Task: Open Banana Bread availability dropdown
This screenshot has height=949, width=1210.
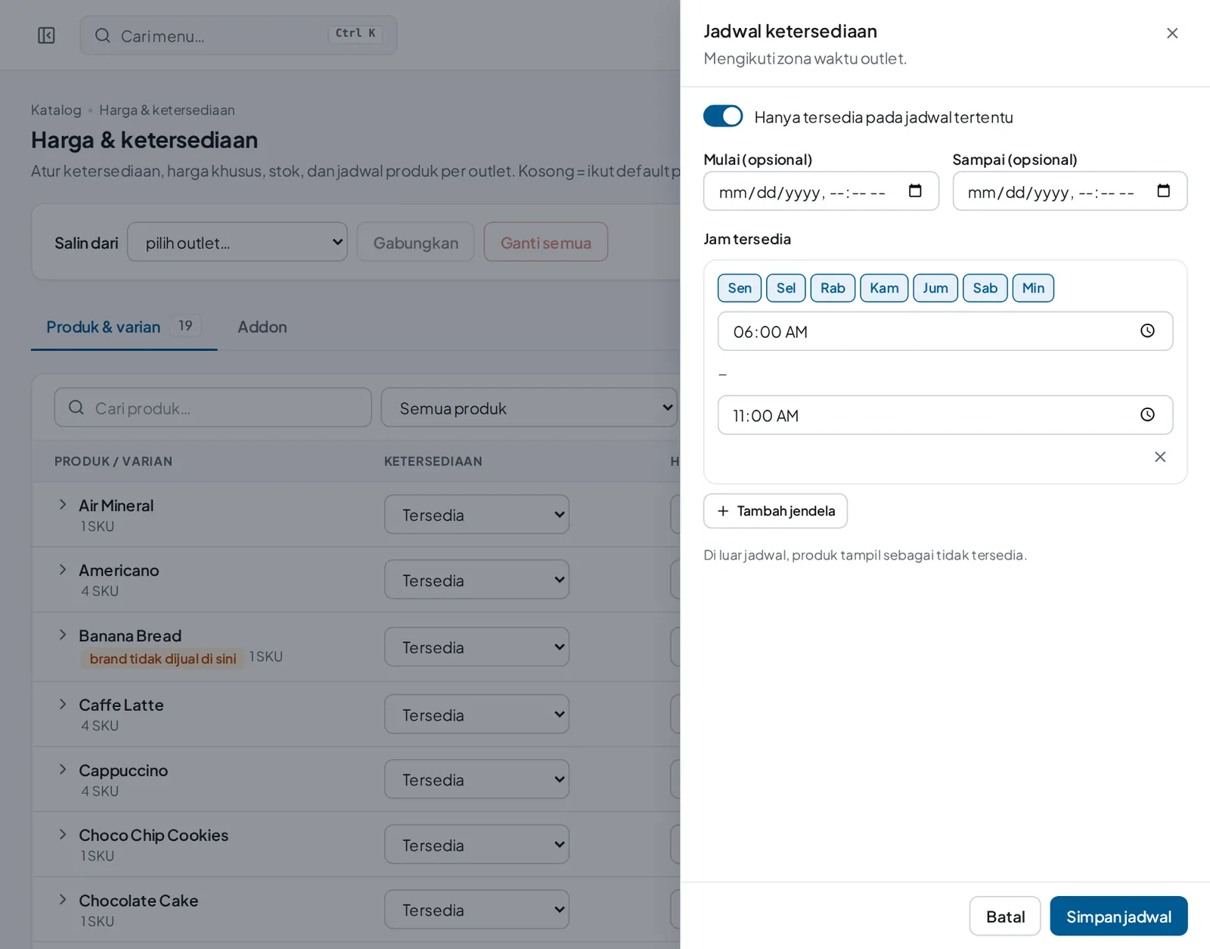Action: [x=476, y=647]
